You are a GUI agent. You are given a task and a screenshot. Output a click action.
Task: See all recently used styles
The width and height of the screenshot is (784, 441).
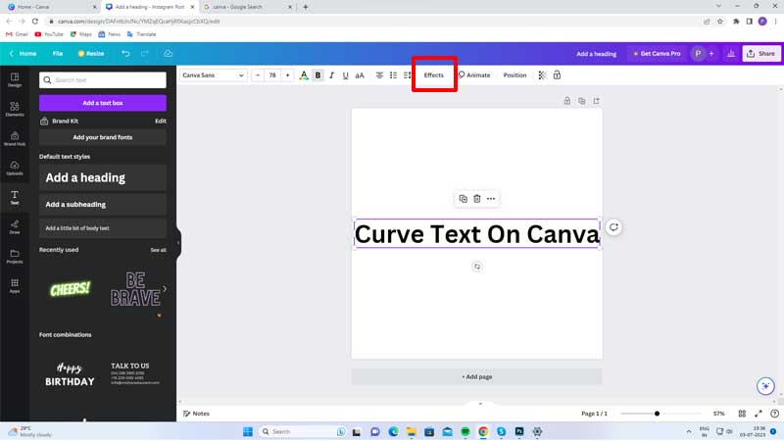(158, 250)
